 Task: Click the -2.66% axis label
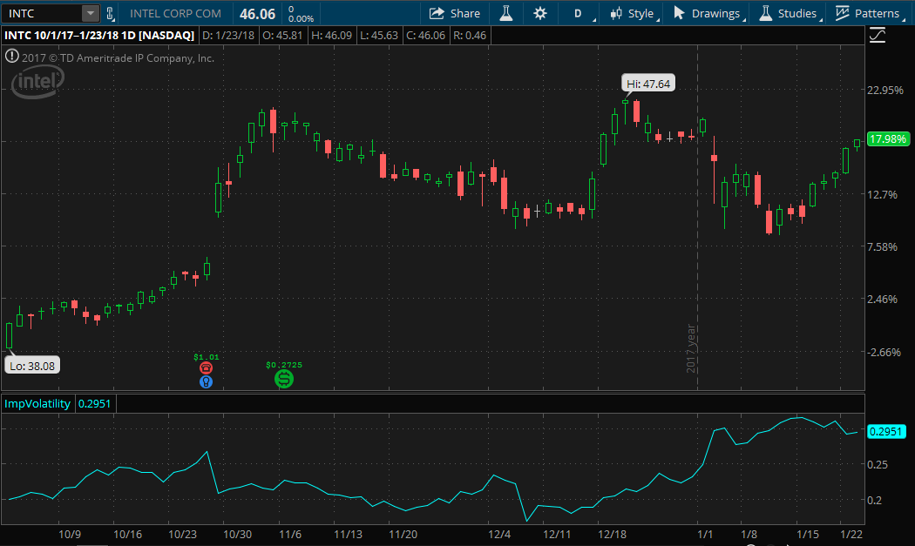tap(884, 352)
